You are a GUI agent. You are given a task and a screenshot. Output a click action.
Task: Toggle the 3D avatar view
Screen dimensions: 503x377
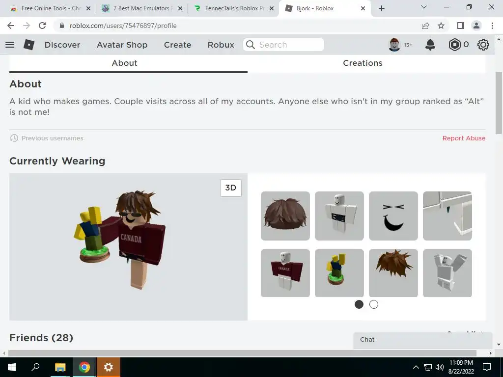pyautogui.click(x=231, y=188)
